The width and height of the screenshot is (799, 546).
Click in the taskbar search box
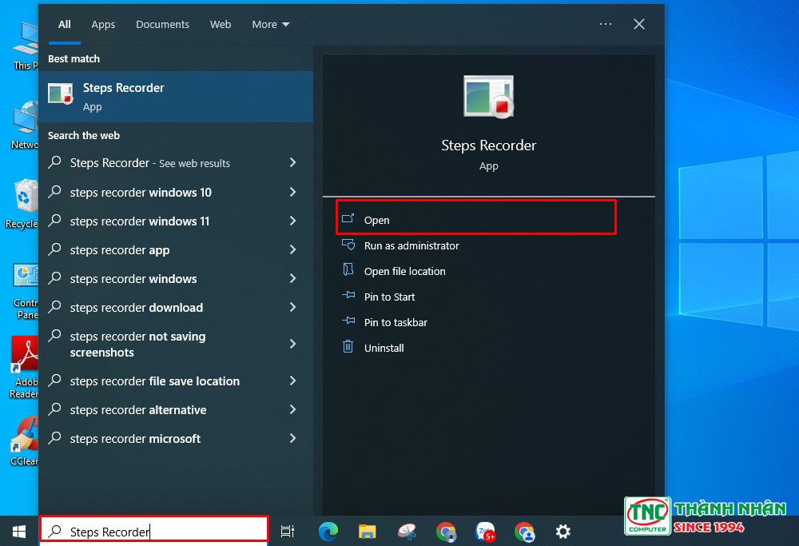[154, 532]
